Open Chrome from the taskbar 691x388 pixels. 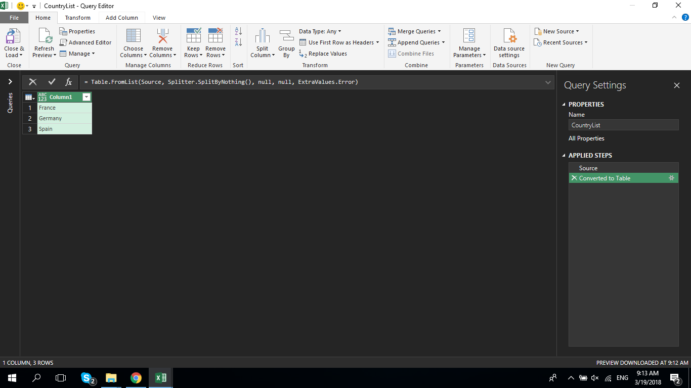pyautogui.click(x=136, y=377)
